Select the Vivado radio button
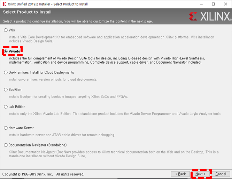Image resolution: width=232 pixels, height=179 pixels. tap(6, 51)
